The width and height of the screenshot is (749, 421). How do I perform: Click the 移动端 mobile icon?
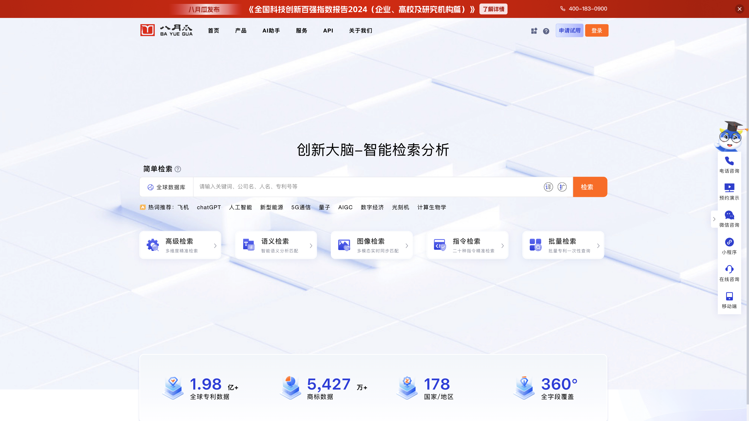click(729, 296)
